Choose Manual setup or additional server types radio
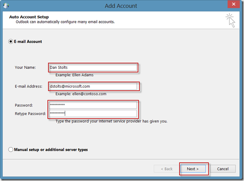Screen dimensions: 244x181 pos(11,150)
